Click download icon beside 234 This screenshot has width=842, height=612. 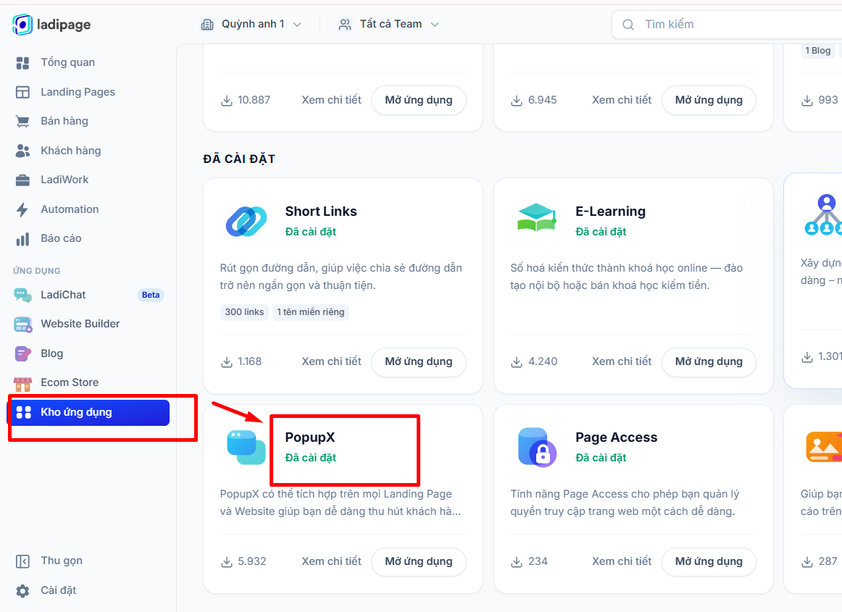click(x=517, y=562)
